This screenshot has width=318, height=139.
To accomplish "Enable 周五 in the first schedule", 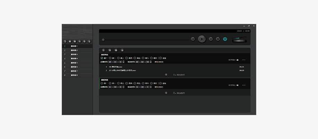I will [135, 58].
